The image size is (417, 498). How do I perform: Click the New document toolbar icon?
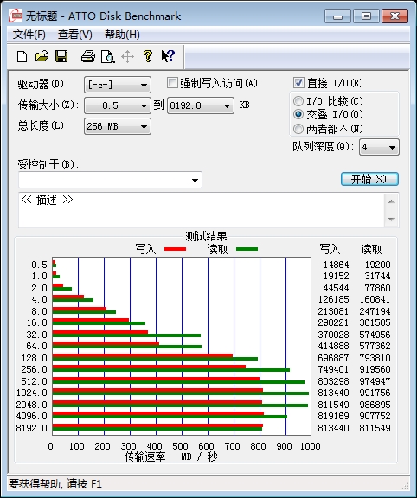tap(22, 57)
